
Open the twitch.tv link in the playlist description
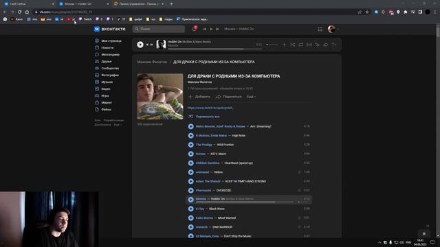(x=210, y=108)
